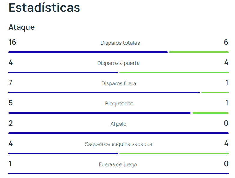Screen dimensions: 235x178
Task: Click the Disparos totales label
Action: [x=120, y=43]
